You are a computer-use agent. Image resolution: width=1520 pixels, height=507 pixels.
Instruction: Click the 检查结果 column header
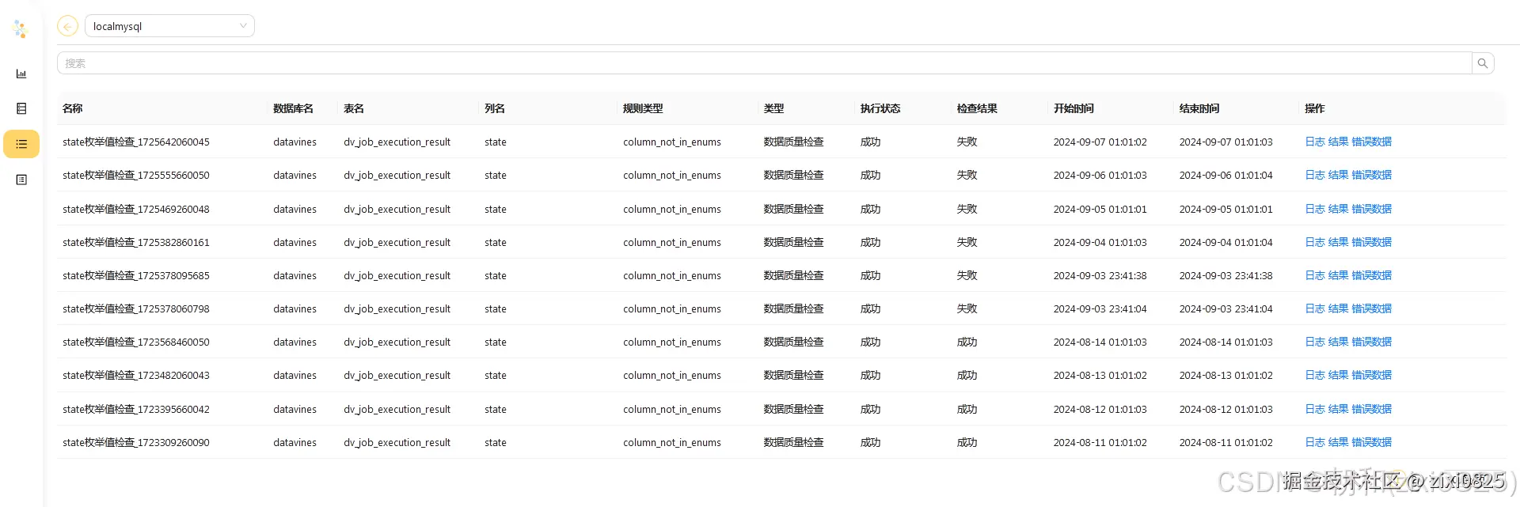coord(977,108)
